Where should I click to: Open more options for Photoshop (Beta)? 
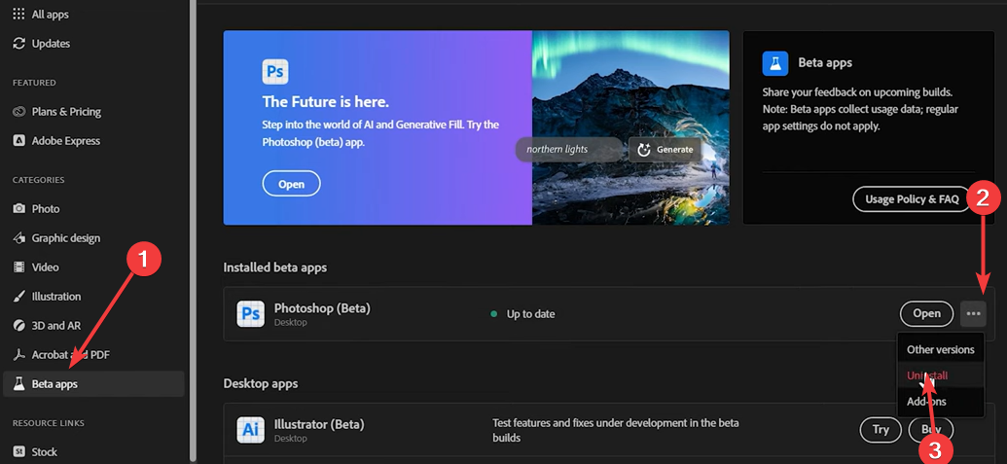(x=974, y=314)
